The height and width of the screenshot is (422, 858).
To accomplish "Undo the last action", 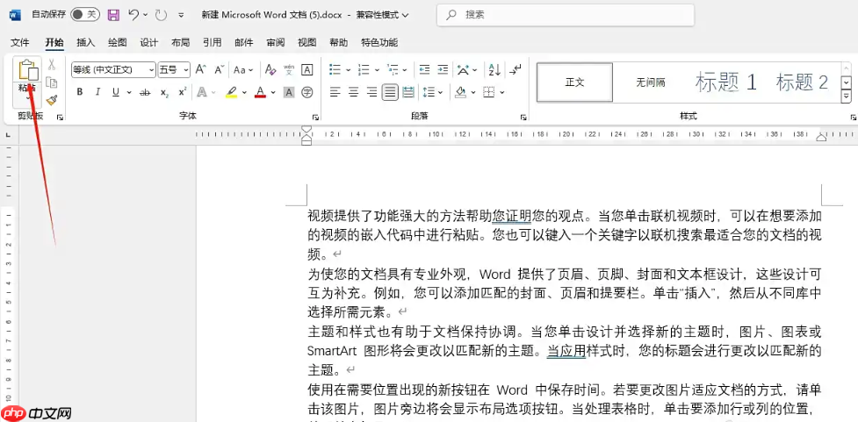I will coord(133,15).
